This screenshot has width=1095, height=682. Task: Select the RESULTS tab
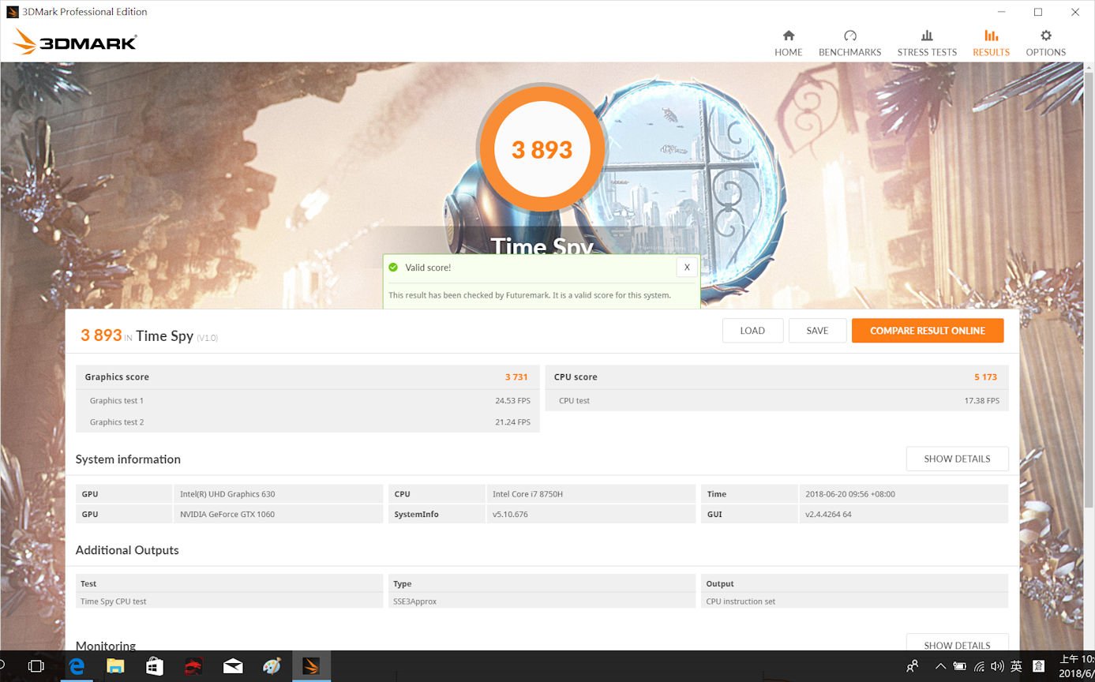pyautogui.click(x=991, y=43)
